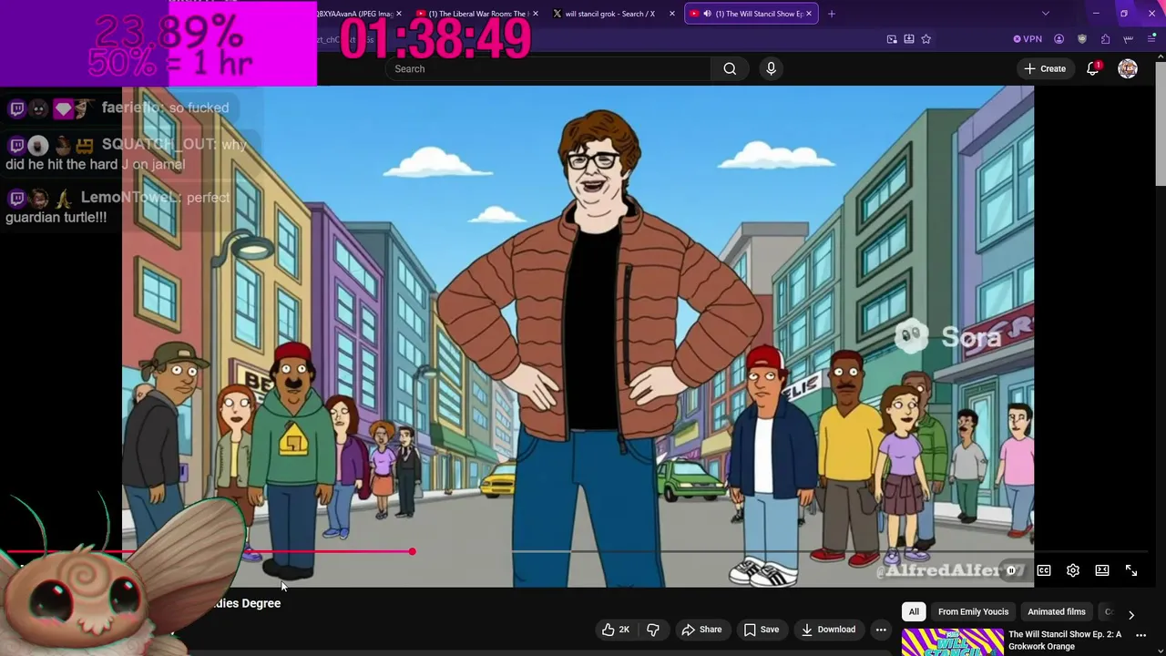Switch to the JPEG image tab
Viewport: 1166px width, 656px height.
[x=353, y=14]
